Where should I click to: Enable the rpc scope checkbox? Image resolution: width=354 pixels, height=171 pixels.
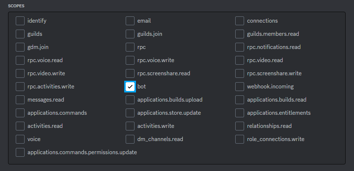click(130, 47)
